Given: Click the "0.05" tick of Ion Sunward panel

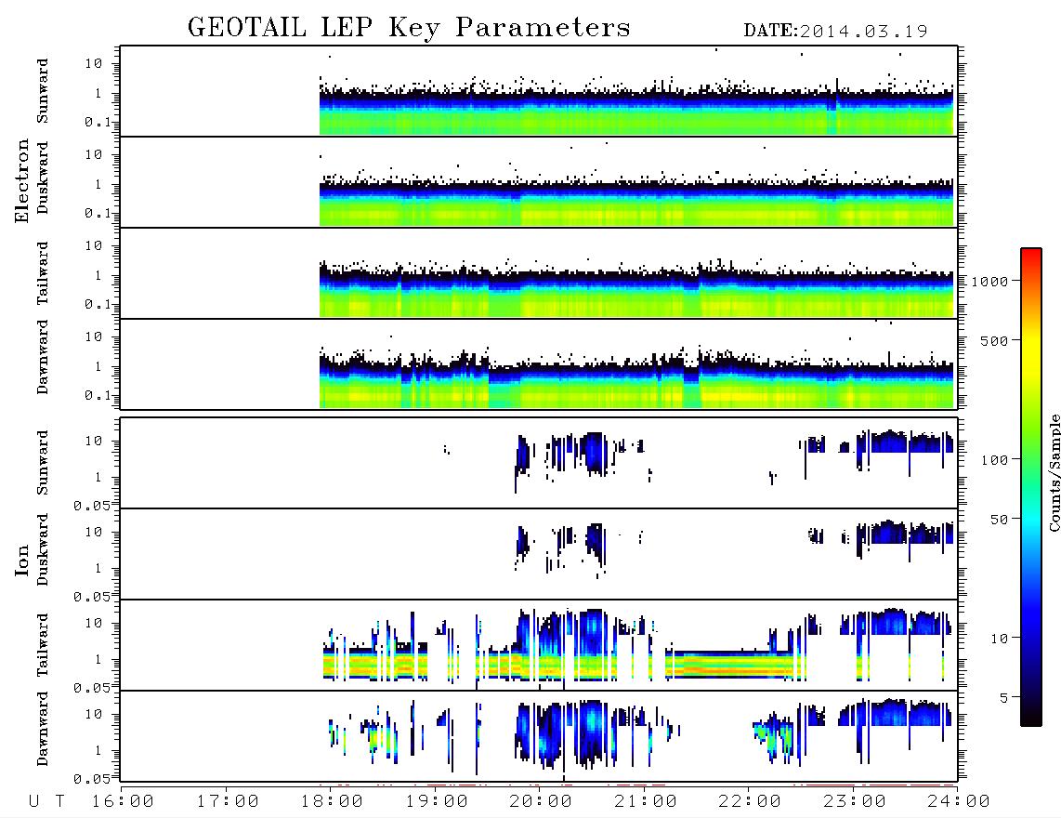Looking at the screenshot, I should pyautogui.click(x=91, y=505).
